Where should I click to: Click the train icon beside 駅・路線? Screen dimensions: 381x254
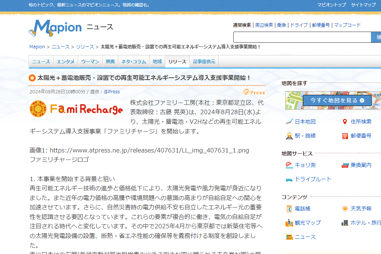[x=289, y=136]
